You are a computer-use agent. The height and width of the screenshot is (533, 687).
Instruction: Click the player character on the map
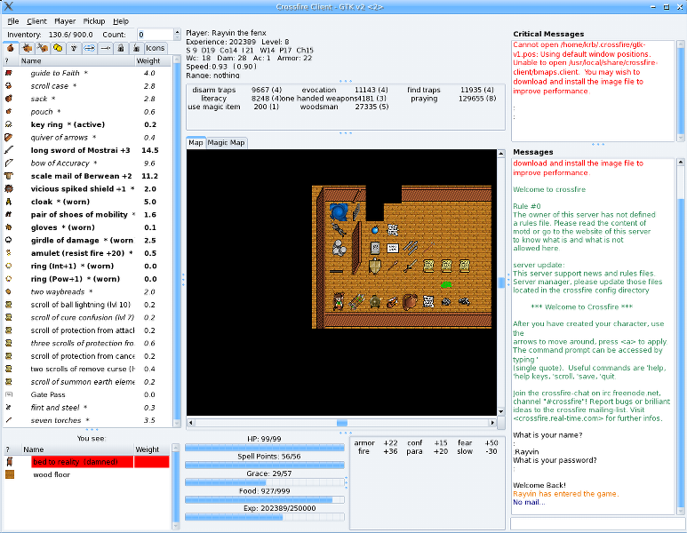pos(340,301)
